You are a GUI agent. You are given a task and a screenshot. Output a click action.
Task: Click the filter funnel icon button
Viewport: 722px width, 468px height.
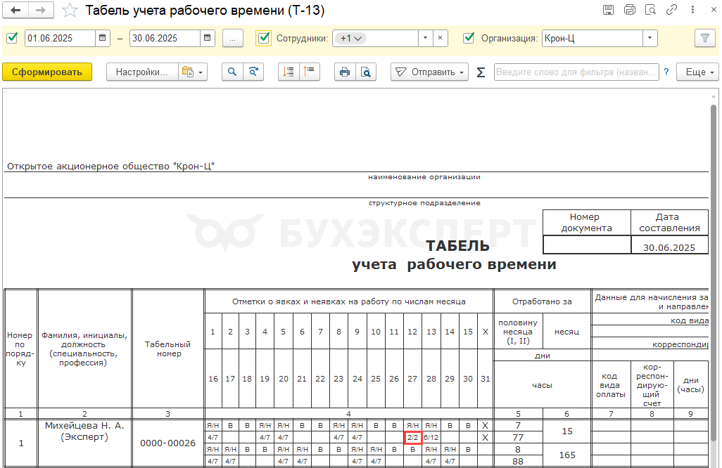pyautogui.click(x=705, y=38)
